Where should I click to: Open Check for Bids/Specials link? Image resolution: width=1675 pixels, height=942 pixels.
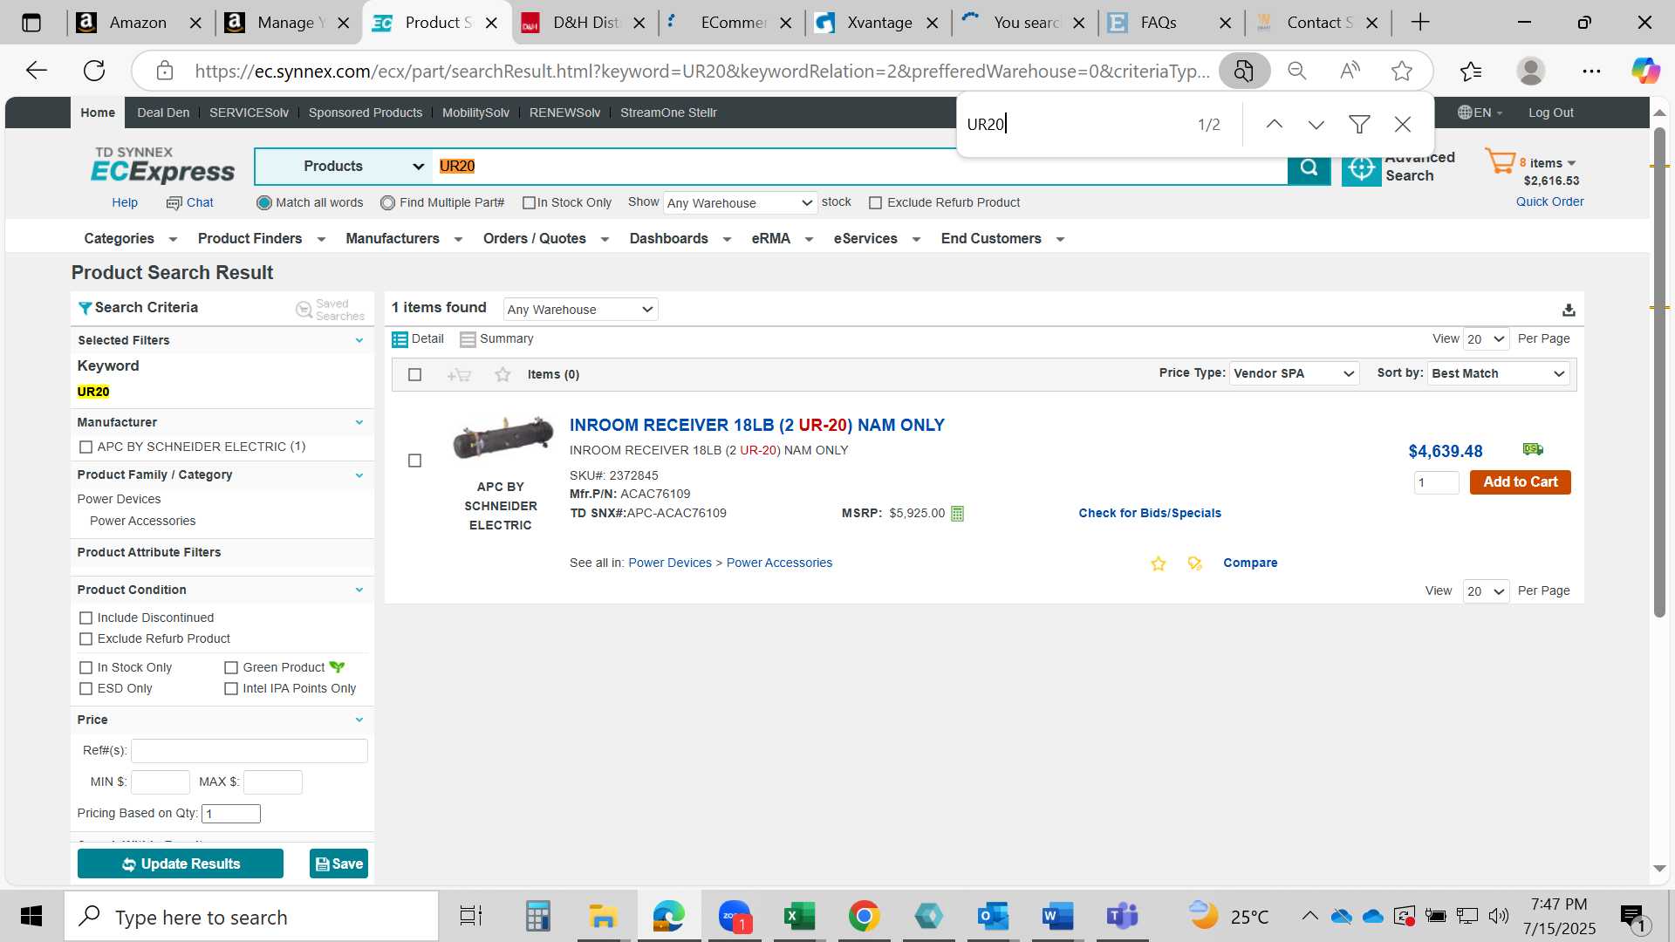[x=1149, y=514]
